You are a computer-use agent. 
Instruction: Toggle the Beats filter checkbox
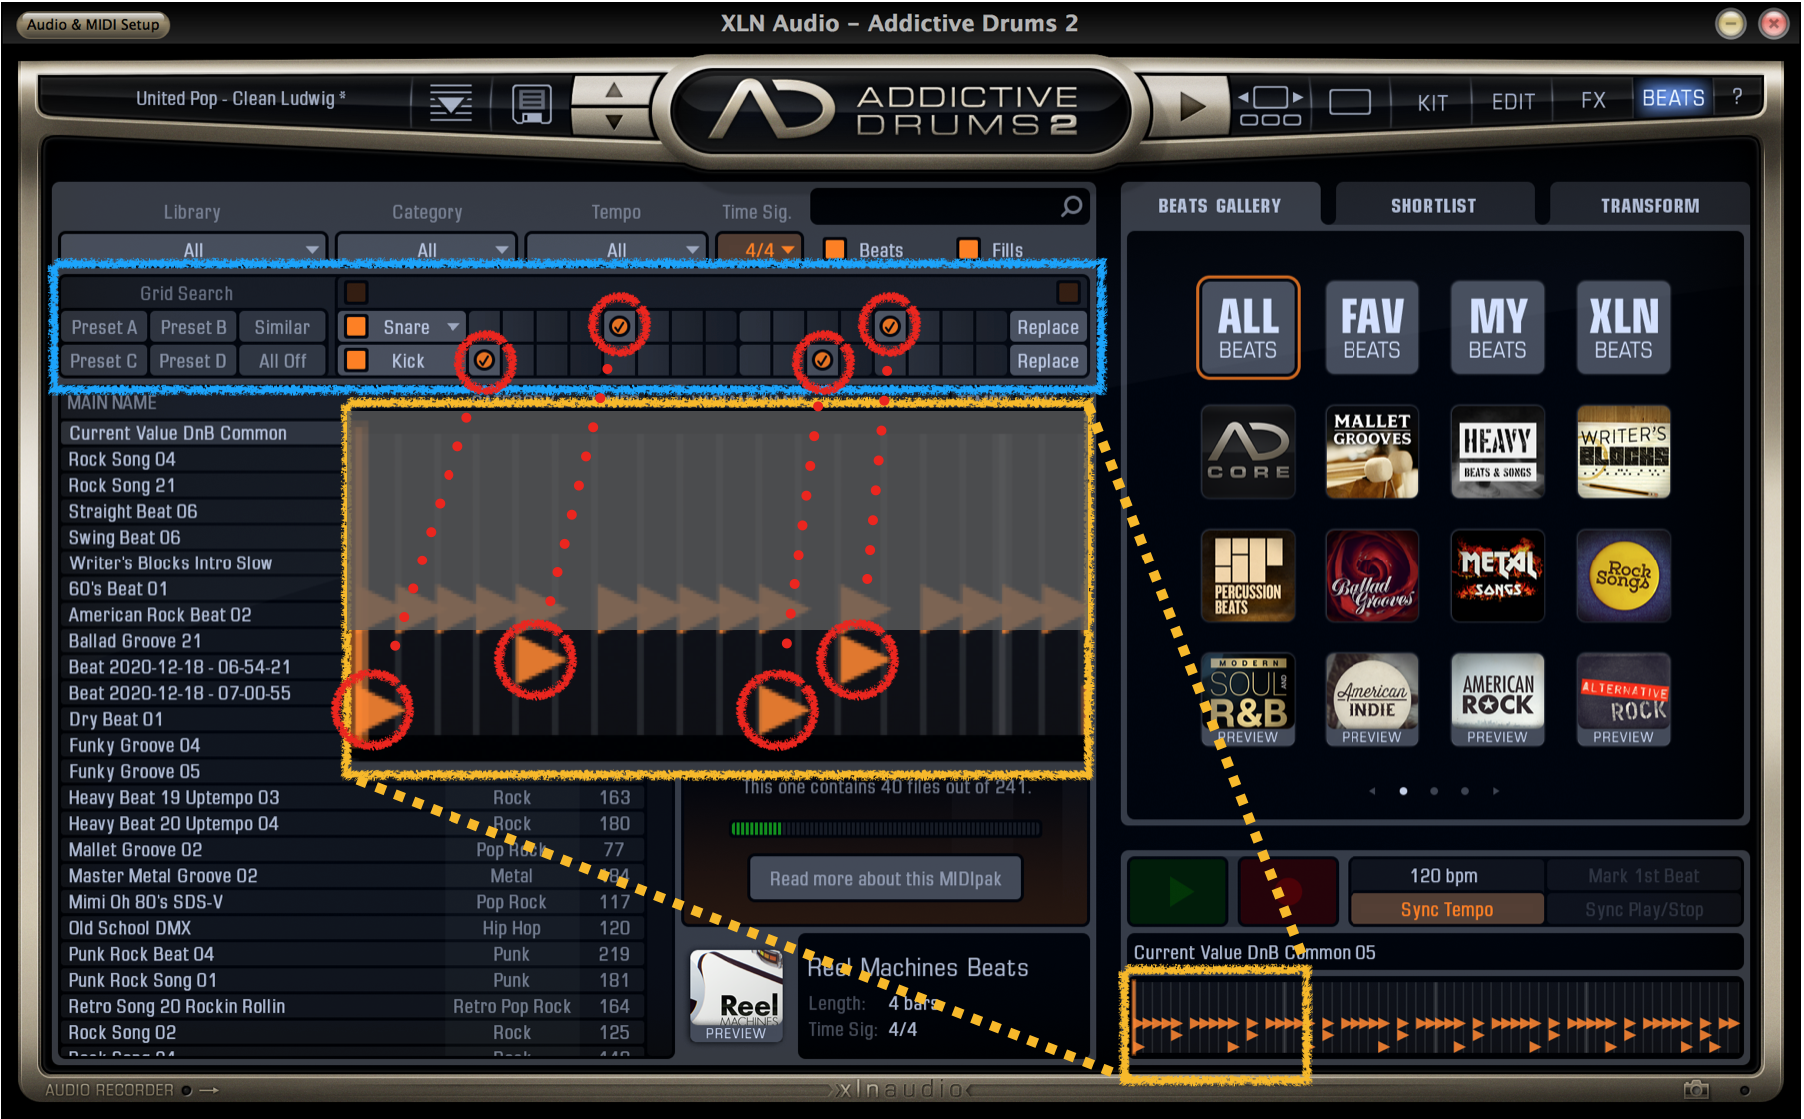pos(835,249)
